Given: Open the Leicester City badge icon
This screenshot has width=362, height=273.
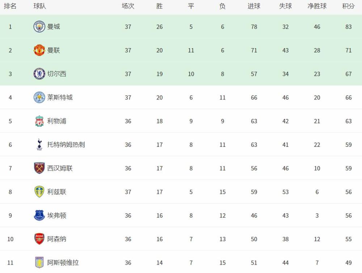Looking at the screenshot, I should [x=39, y=97].
